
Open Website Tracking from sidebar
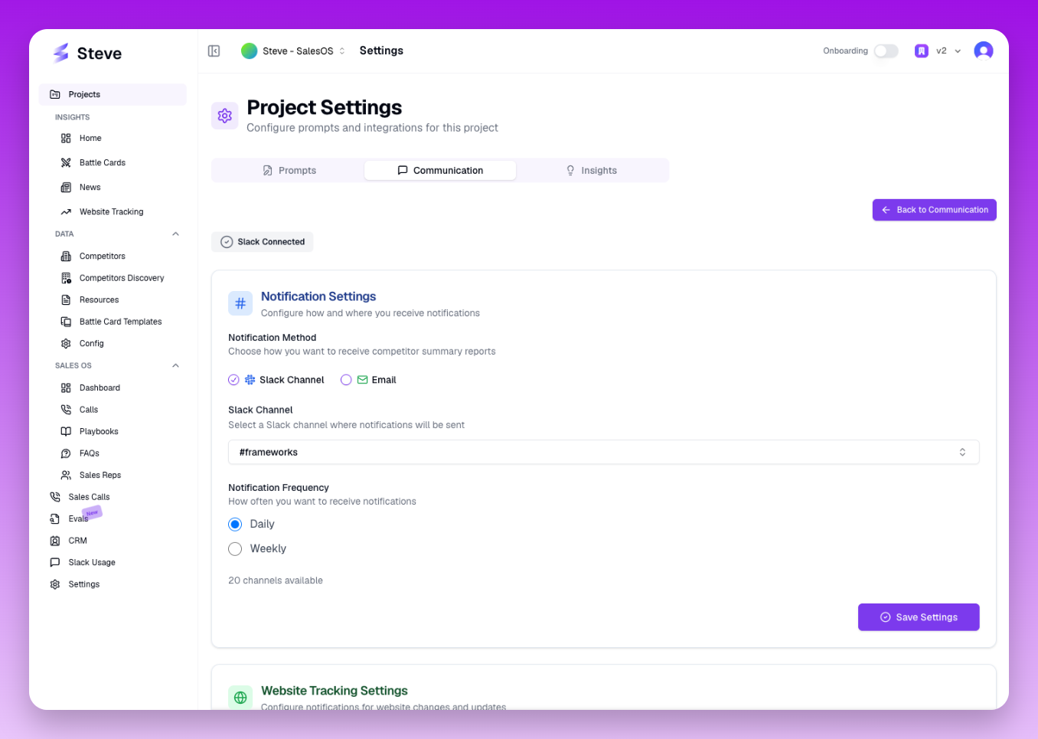pyautogui.click(x=111, y=212)
